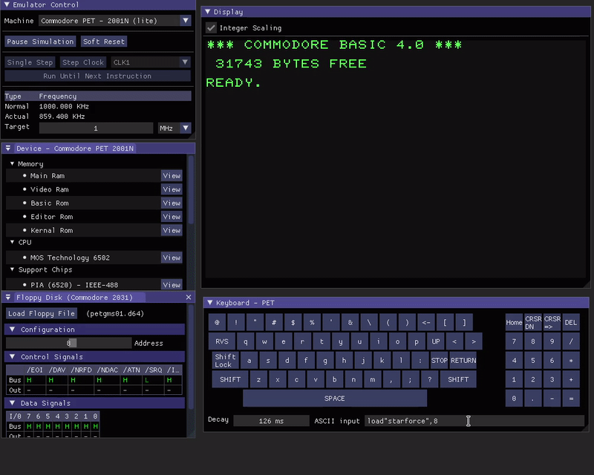Click the ? key
The height and width of the screenshot is (475, 594).
(x=430, y=379)
